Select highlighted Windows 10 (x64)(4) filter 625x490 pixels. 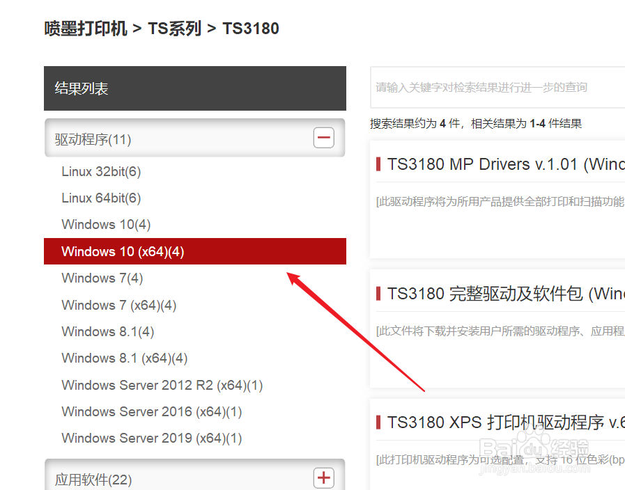(x=195, y=251)
